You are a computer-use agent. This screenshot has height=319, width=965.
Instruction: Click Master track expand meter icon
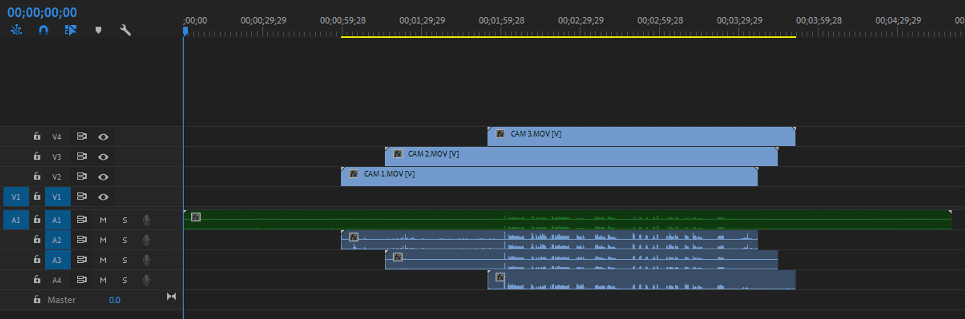(171, 296)
